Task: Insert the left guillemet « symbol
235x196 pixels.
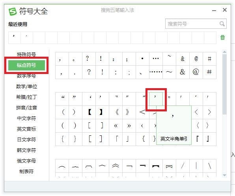Action: coord(116,126)
